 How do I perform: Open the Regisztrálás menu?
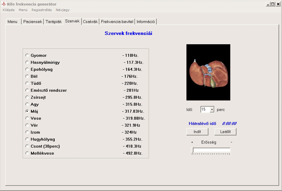41,10
